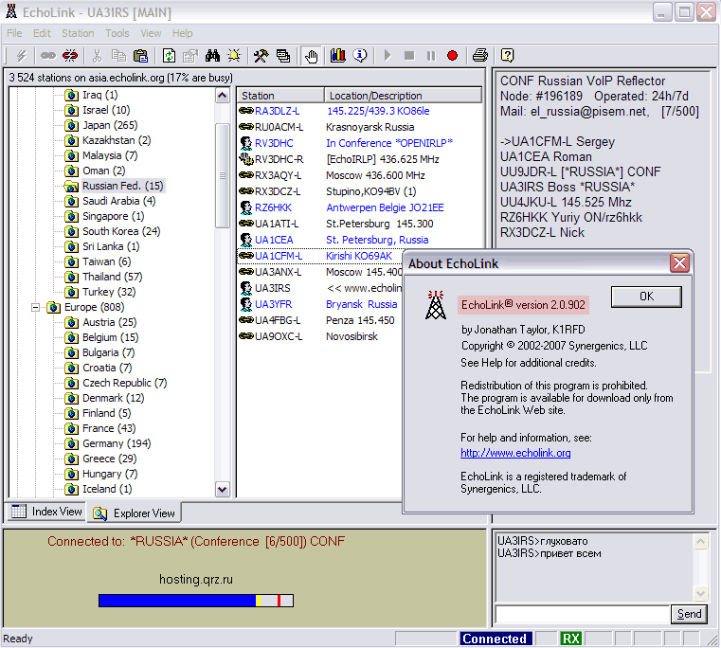The image size is (721, 648).
Task: Select station UA1CFM-L row
Action: (x=320, y=256)
